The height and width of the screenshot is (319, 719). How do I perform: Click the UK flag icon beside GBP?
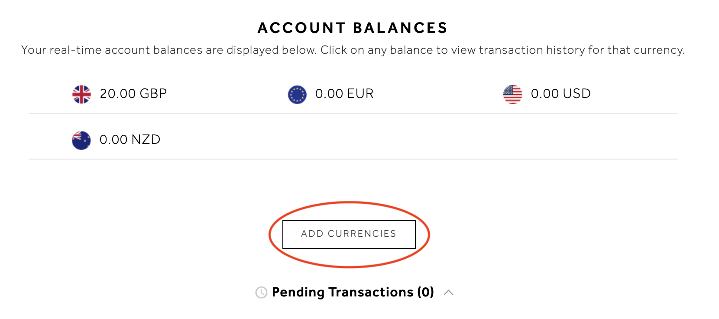[x=81, y=94]
